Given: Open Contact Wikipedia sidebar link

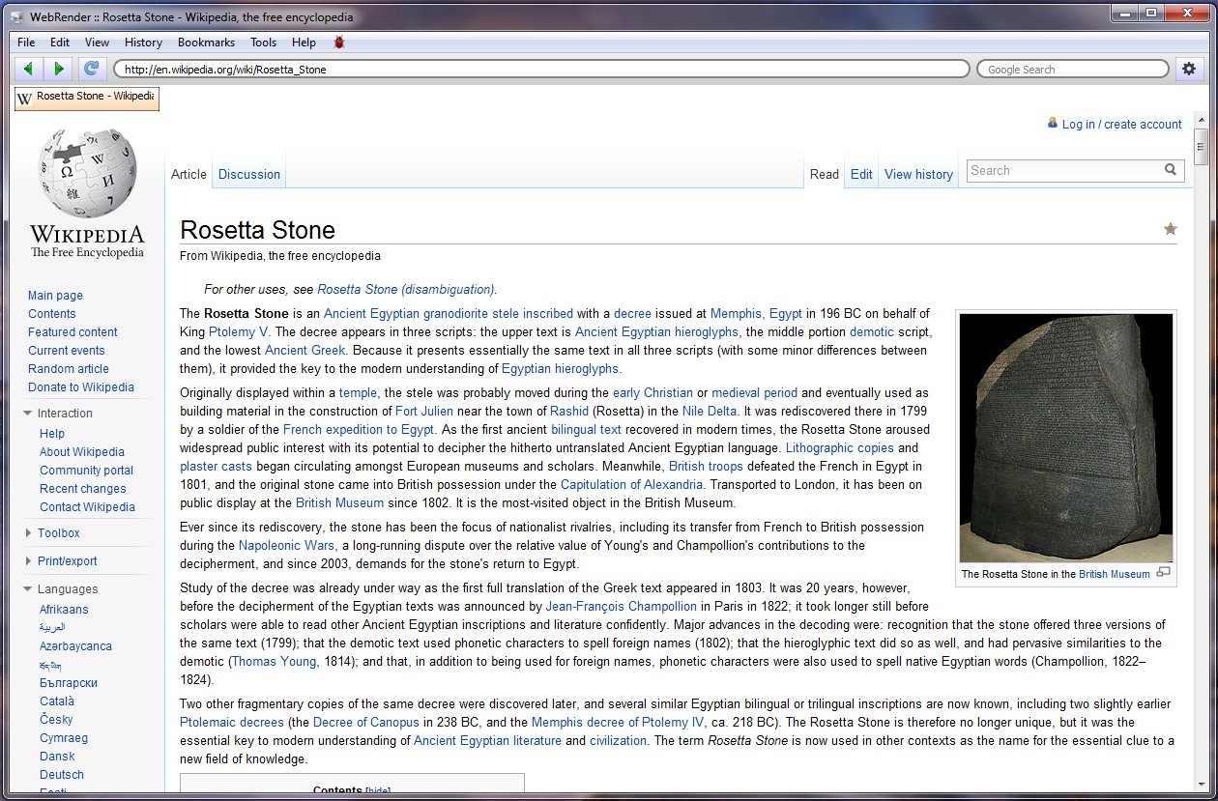Looking at the screenshot, I should coord(87,507).
